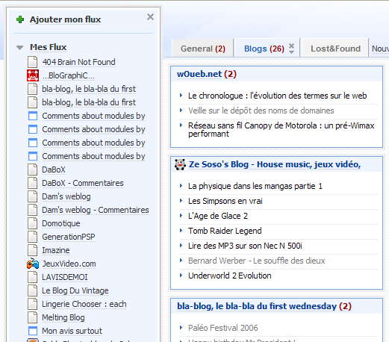This screenshot has height=342, width=389.
Task: Open the DaBoX feed
Action: point(54,170)
